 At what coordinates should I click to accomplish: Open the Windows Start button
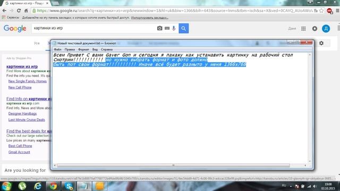[7, 186]
